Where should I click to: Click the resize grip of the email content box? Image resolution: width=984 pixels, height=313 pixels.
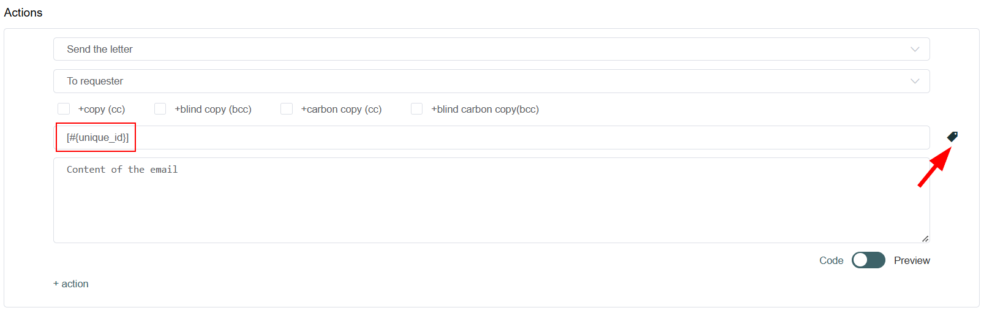[925, 238]
